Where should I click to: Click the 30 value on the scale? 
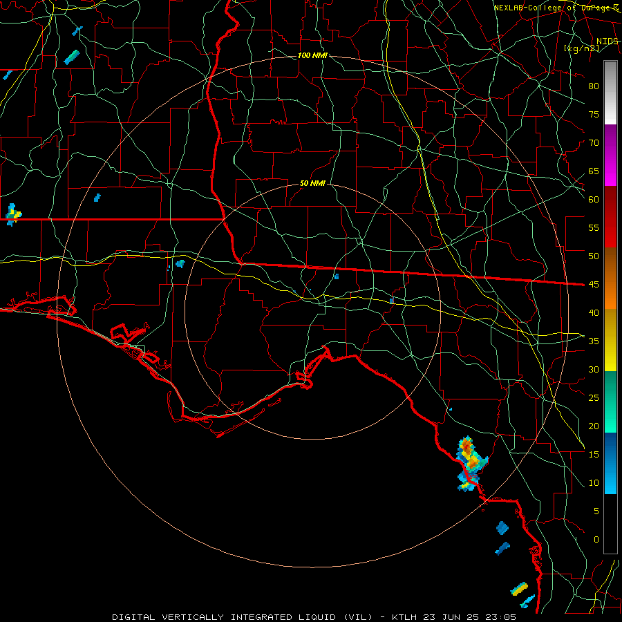click(x=594, y=369)
